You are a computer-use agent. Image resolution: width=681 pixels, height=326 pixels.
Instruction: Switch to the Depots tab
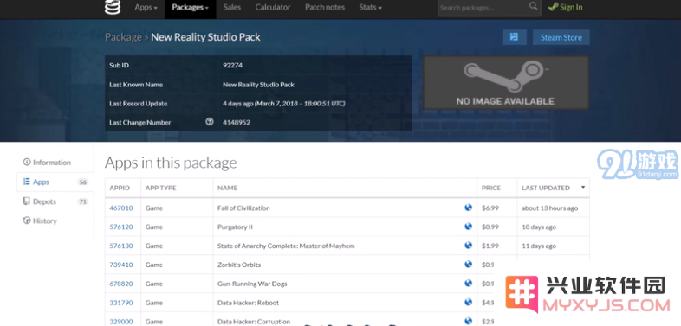pos(55,201)
